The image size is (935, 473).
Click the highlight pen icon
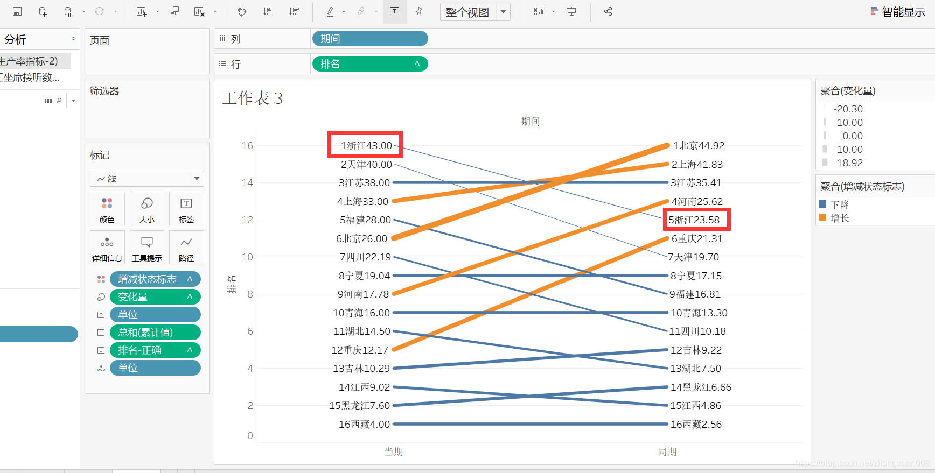(330, 11)
